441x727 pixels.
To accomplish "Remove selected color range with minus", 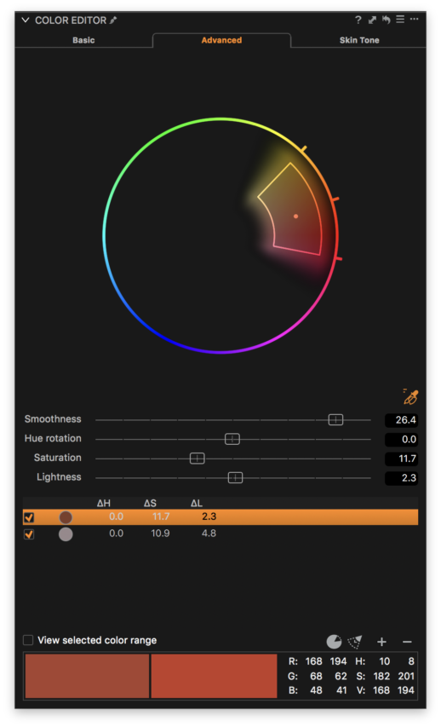I will (x=407, y=642).
